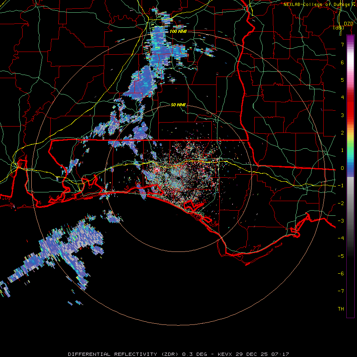This screenshot has width=357, height=357.
Task: Click the 100 NMI range ring label
Action: [178, 31]
